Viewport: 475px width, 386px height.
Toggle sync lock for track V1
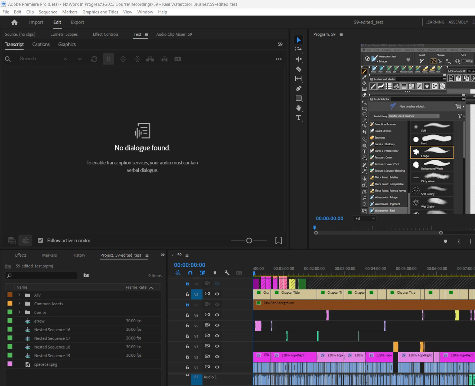tap(207, 367)
